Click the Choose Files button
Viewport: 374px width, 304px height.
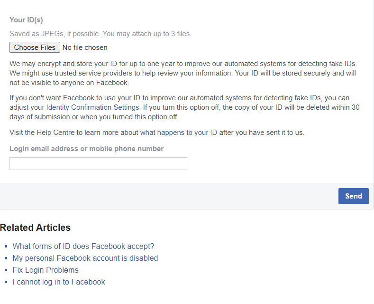pyautogui.click(x=35, y=47)
